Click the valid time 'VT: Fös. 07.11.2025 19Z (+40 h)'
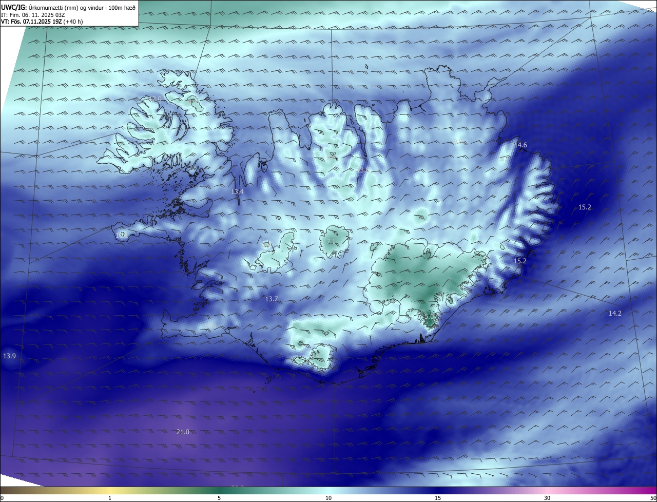 [x=42, y=22]
